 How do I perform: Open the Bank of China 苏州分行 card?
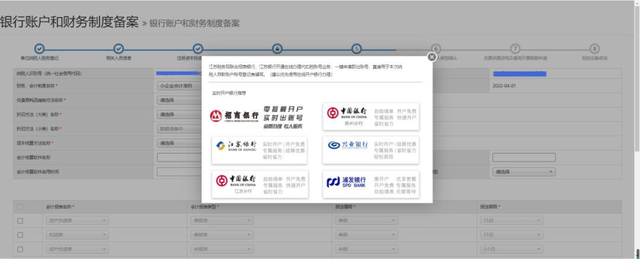click(370, 116)
